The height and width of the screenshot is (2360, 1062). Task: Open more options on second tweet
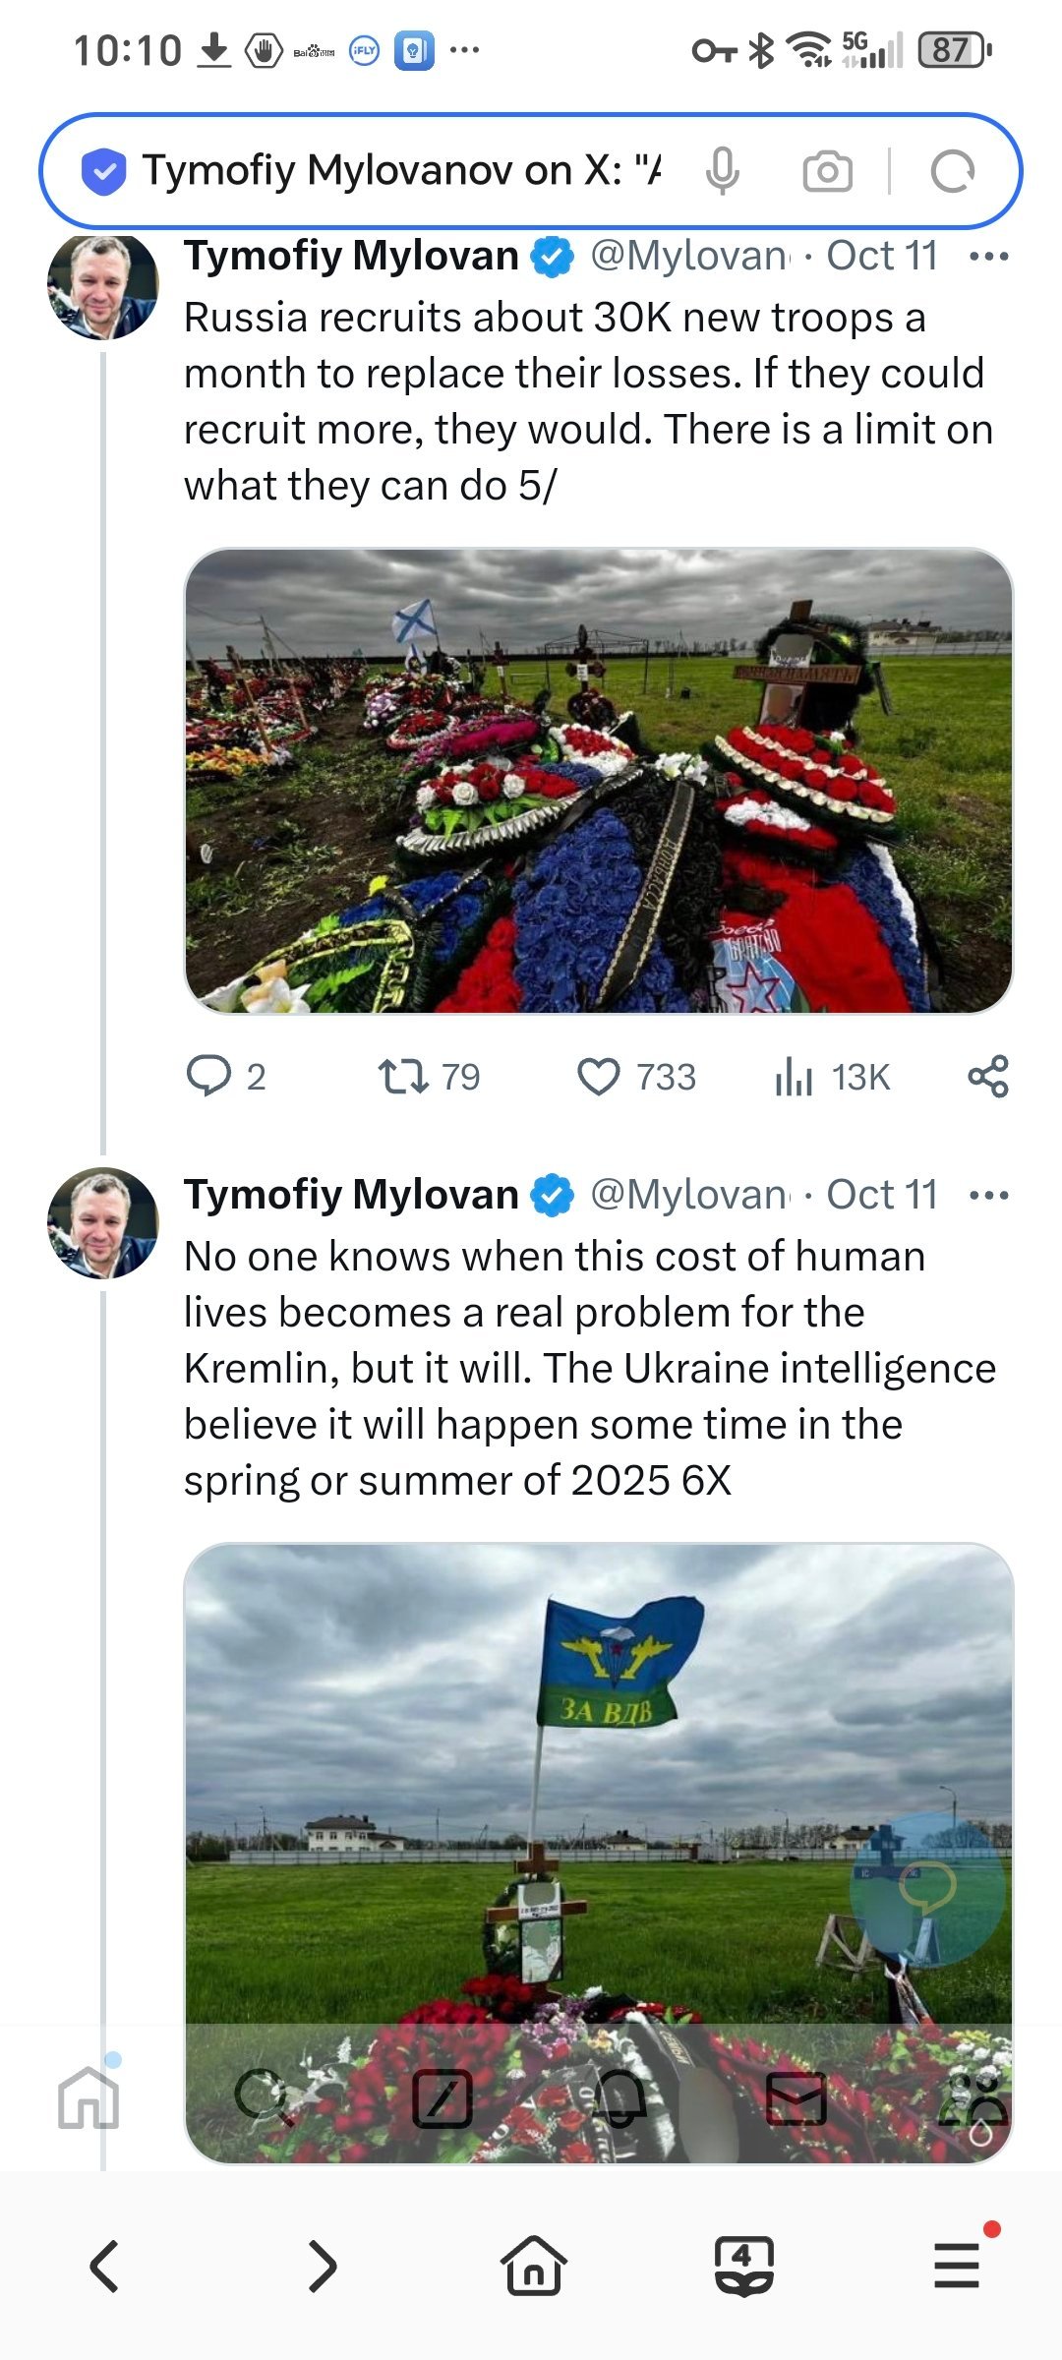(988, 1196)
